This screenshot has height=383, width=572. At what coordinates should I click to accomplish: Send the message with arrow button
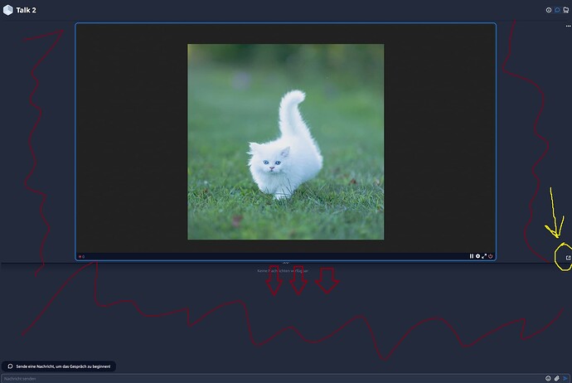[567, 378]
